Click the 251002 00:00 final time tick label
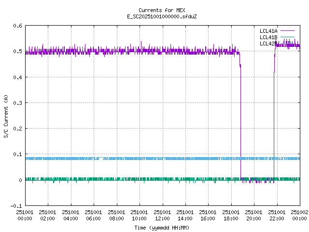 [x=299, y=216]
